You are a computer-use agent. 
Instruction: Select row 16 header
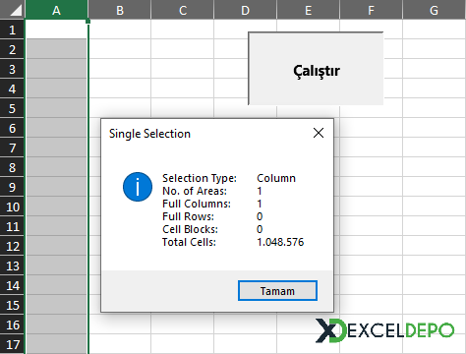pos(12,324)
